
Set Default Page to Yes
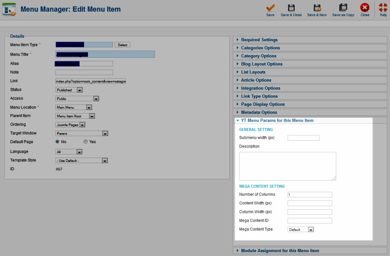(86, 142)
